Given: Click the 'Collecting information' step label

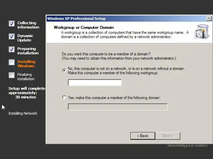Looking at the screenshot, I should coord(28,25).
